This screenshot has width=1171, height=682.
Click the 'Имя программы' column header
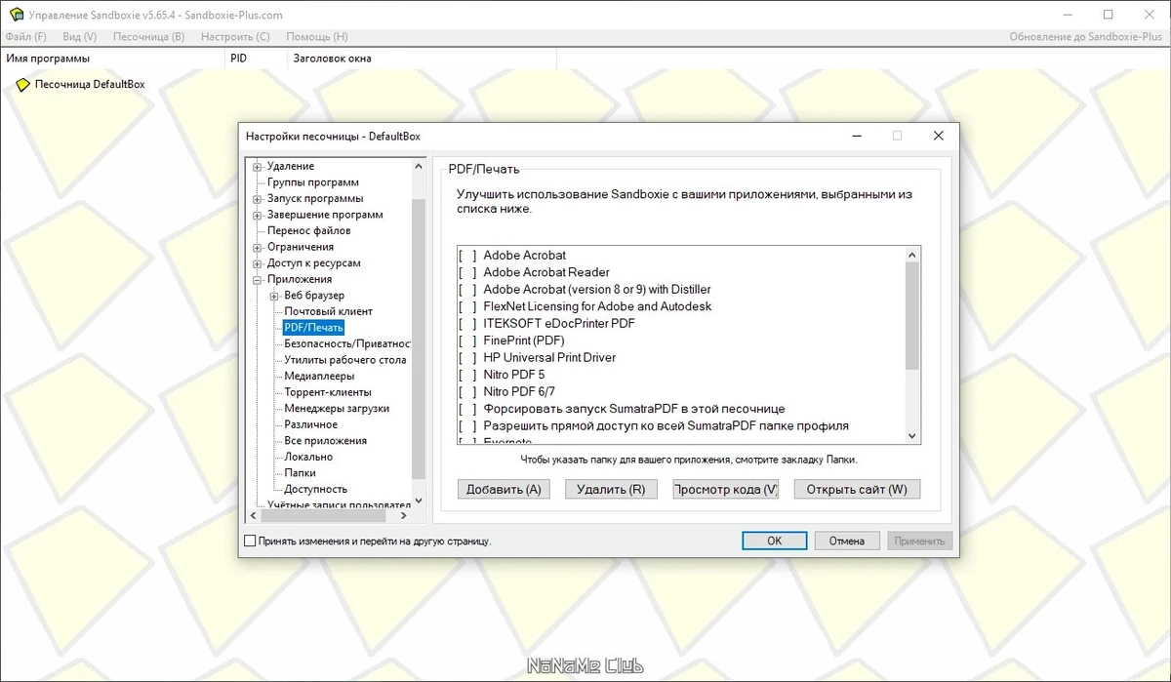(x=111, y=59)
